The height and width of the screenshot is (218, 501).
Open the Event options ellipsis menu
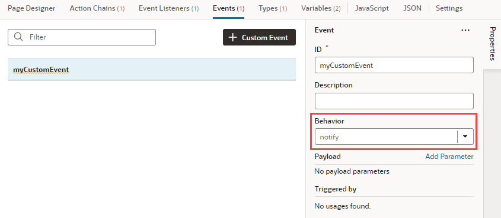465,30
